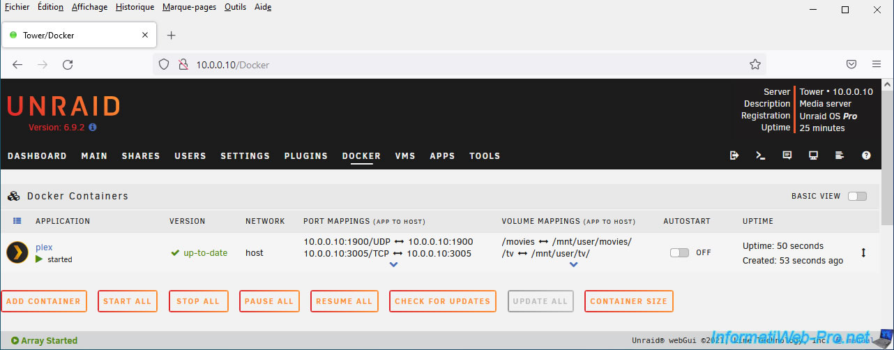Image resolution: width=894 pixels, height=350 pixels.
Task: Click the plex container name link
Action: point(44,247)
